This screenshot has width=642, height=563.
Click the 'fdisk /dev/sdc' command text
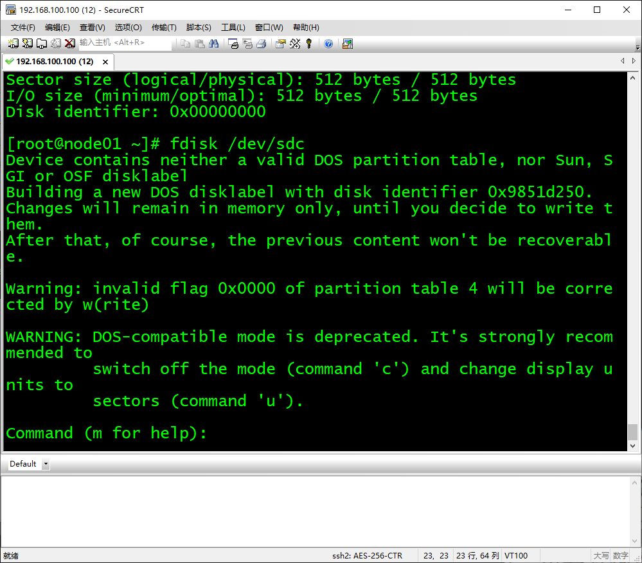tap(237, 144)
